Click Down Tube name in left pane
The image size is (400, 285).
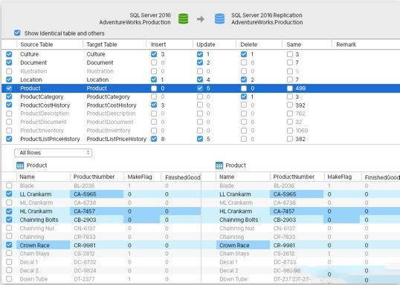33,279
